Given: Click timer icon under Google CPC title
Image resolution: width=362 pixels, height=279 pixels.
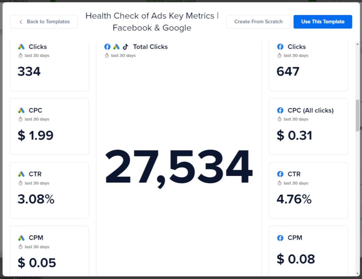Looking at the screenshot, I should (20, 119).
